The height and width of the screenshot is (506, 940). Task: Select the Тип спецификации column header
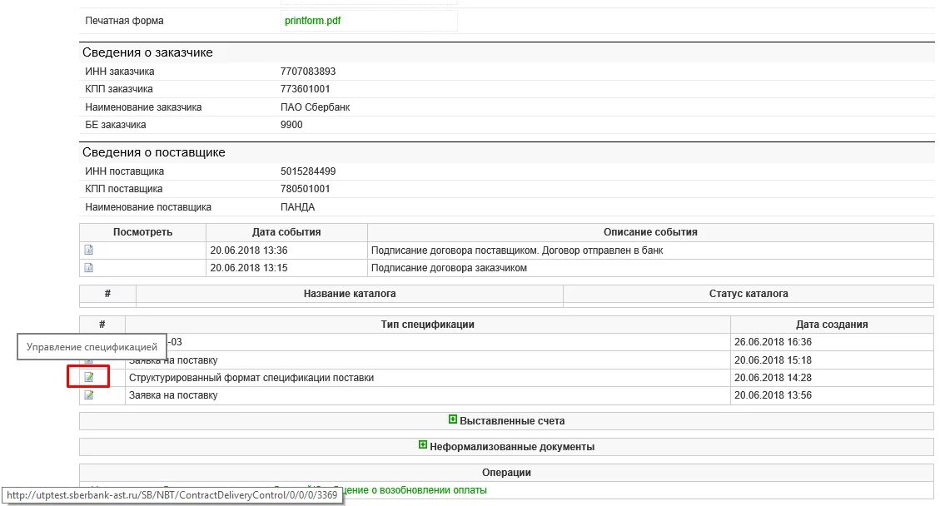pos(427,325)
